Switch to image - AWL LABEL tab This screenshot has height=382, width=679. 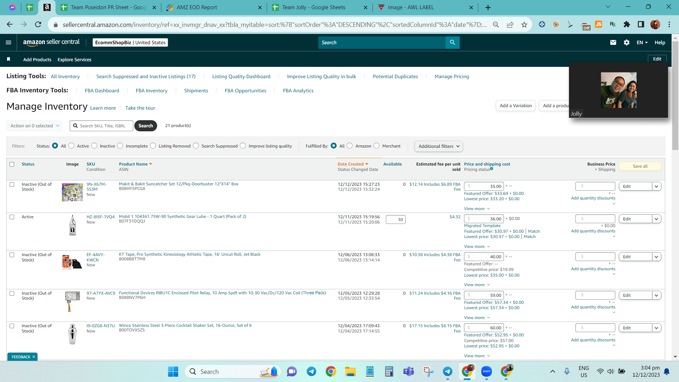click(425, 7)
